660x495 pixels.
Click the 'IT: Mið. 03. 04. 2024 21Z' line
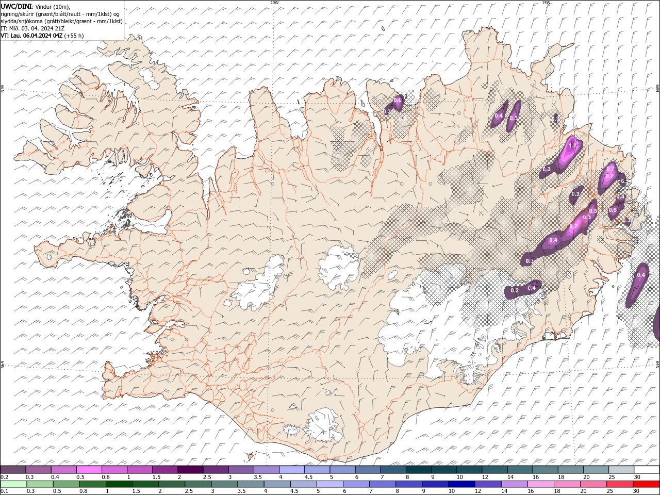point(32,28)
